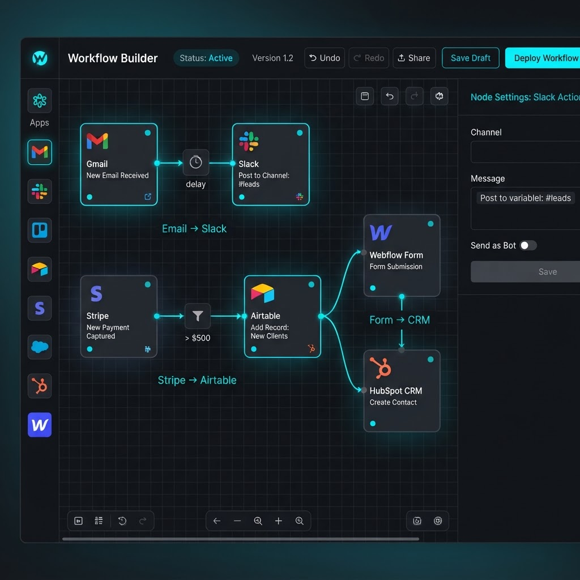This screenshot has width=580, height=580.
Task: Click Save in Node Settings panel
Action: [525, 271]
